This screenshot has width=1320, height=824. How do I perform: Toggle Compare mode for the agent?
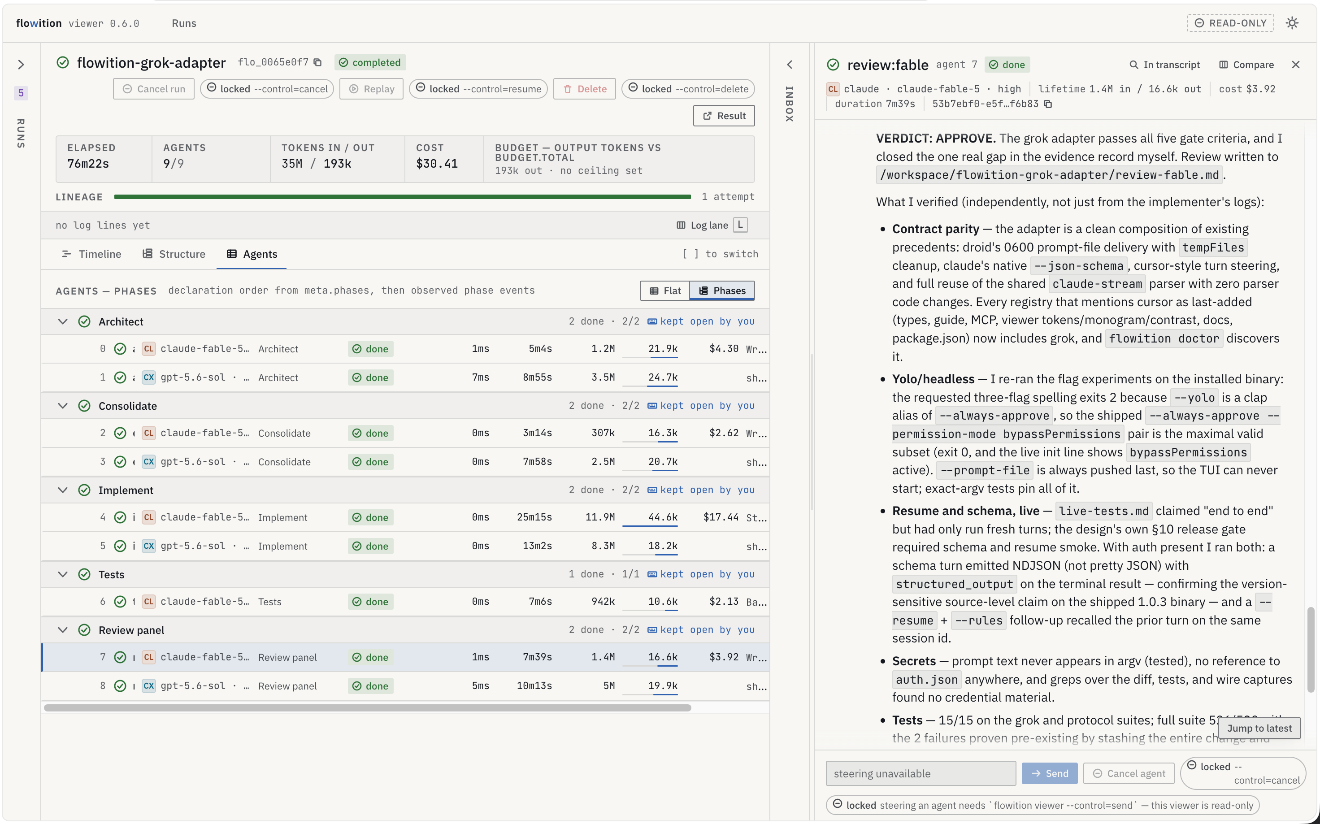click(x=1246, y=65)
